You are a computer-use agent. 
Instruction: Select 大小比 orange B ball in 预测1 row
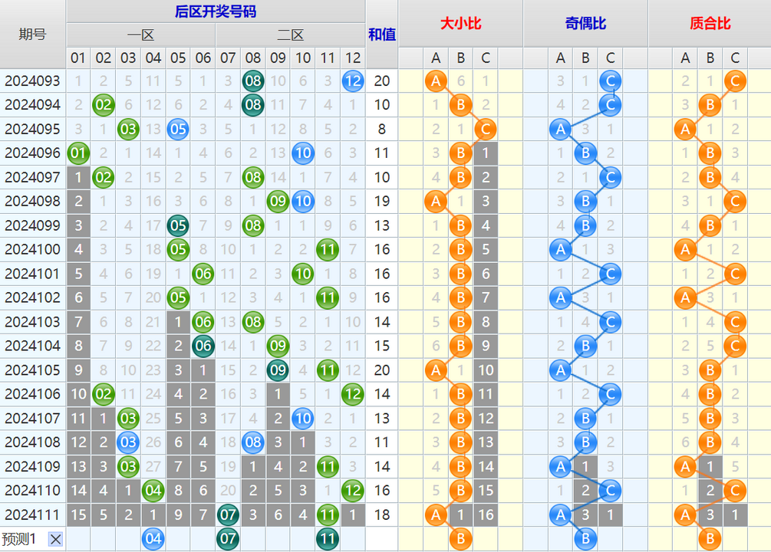pyautogui.click(x=461, y=539)
